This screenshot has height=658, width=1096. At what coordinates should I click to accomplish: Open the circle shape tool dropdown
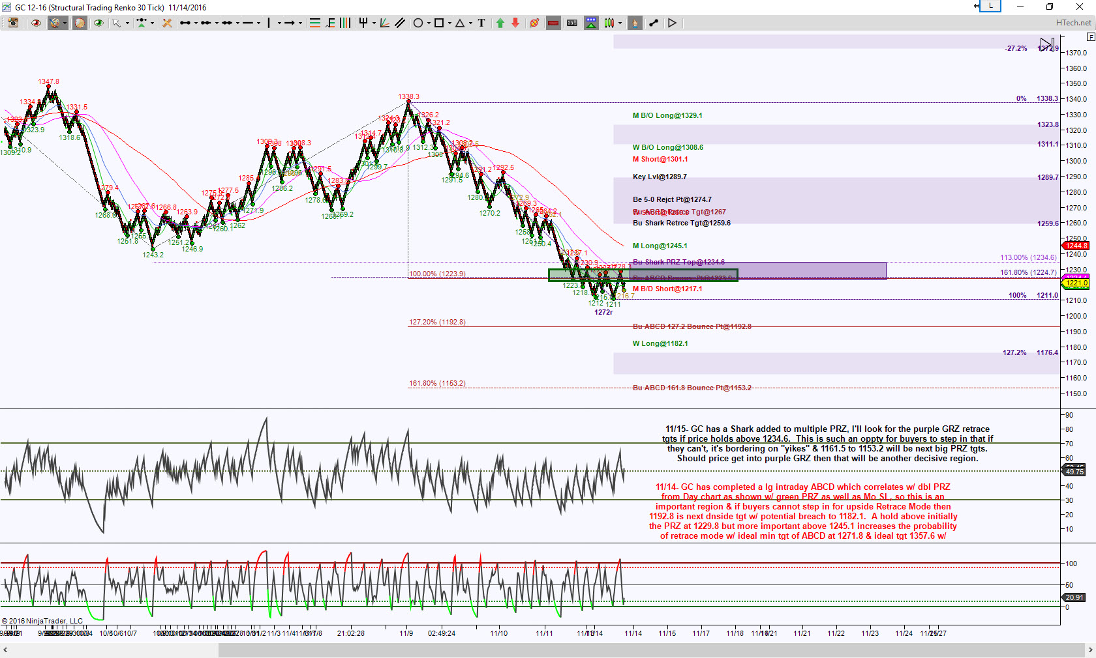click(429, 23)
